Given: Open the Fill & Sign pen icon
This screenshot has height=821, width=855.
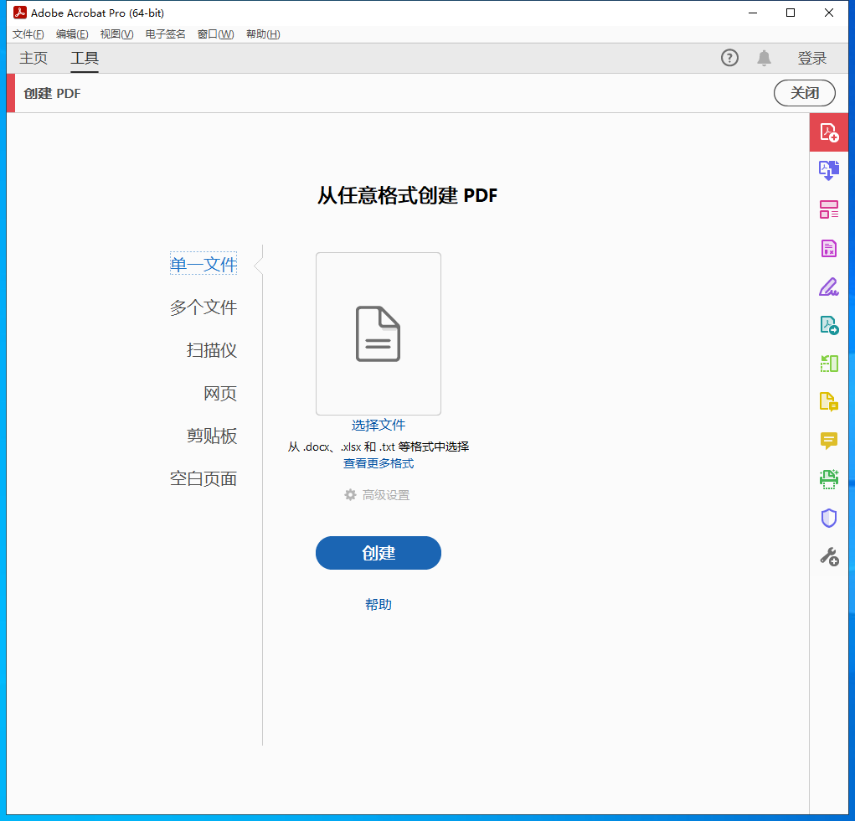Looking at the screenshot, I should point(829,287).
